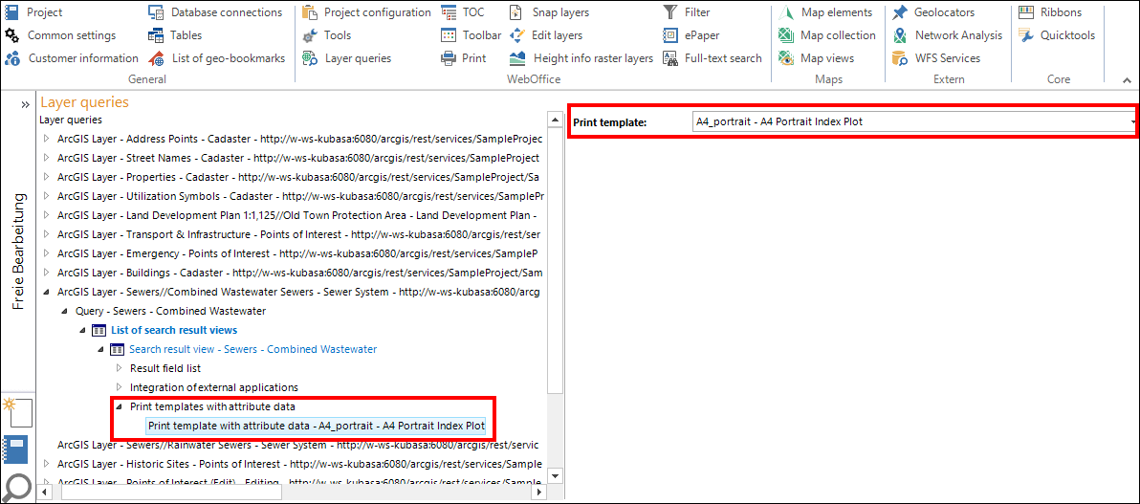Select Historic Sites - Points of Interest layer

point(298,464)
